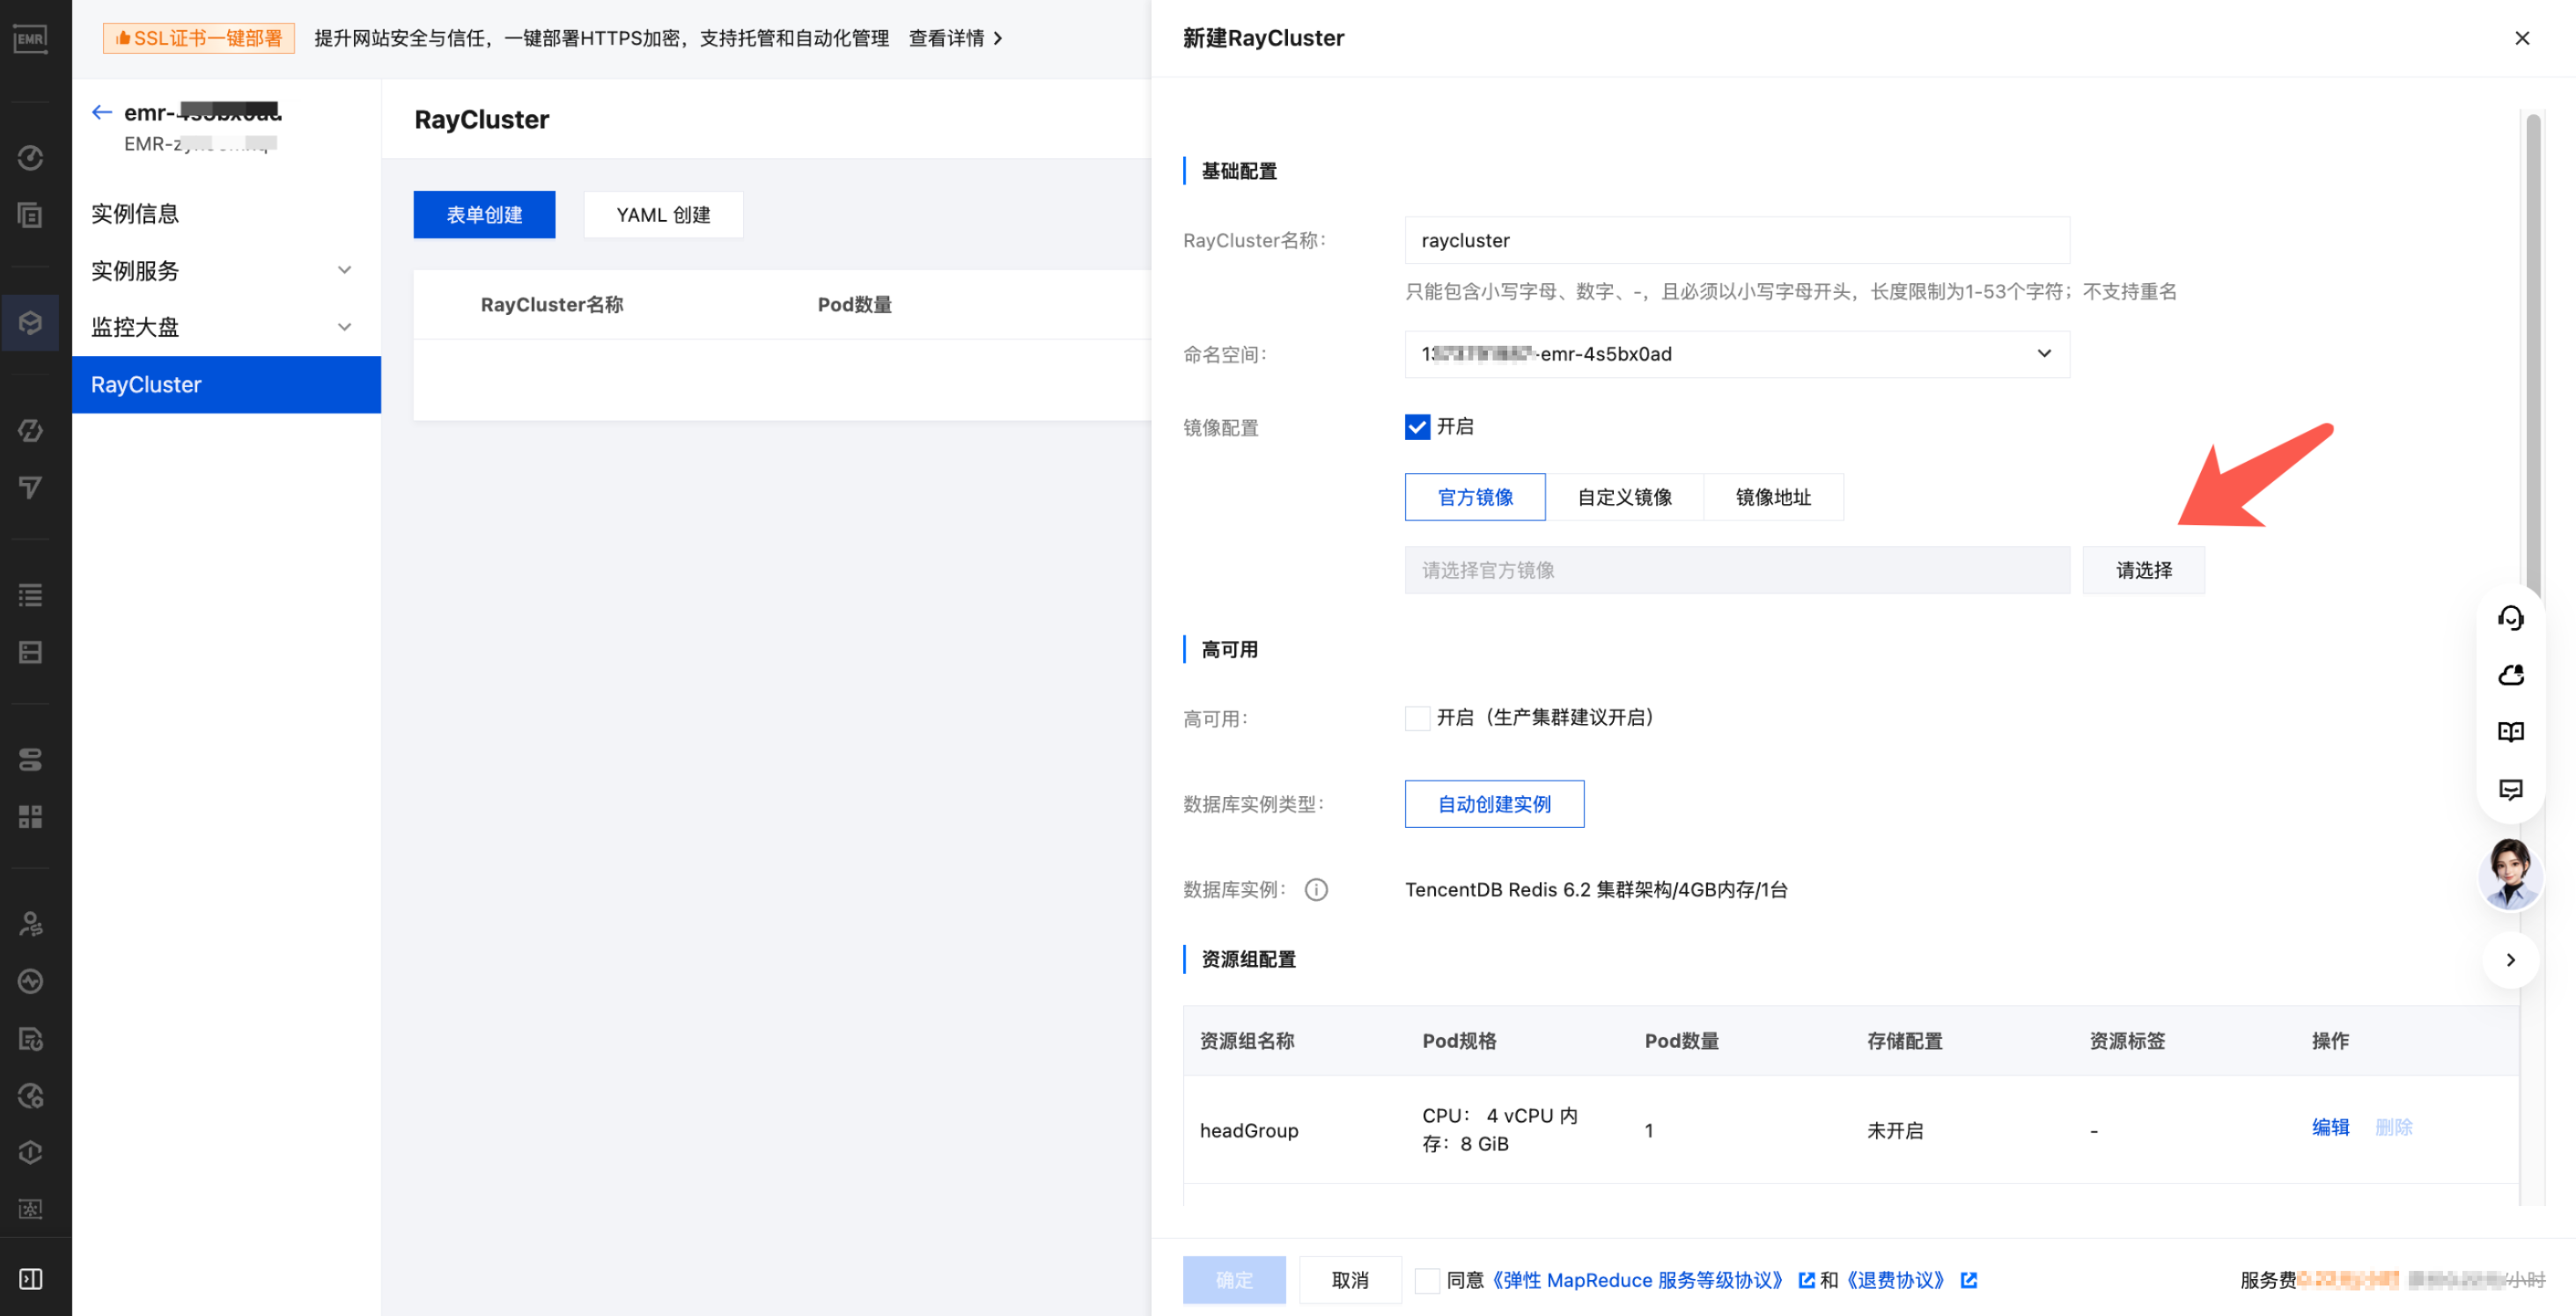Click the 表单创建 button
The width and height of the screenshot is (2576, 1316).
pyautogui.click(x=484, y=215)
